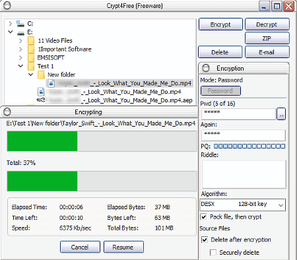
Task: Click the Pwd password input field
Action: (238, 114)
